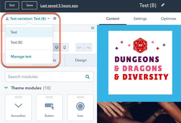
Task: Switch to the Settings tab
Action: tap(140, 19)
